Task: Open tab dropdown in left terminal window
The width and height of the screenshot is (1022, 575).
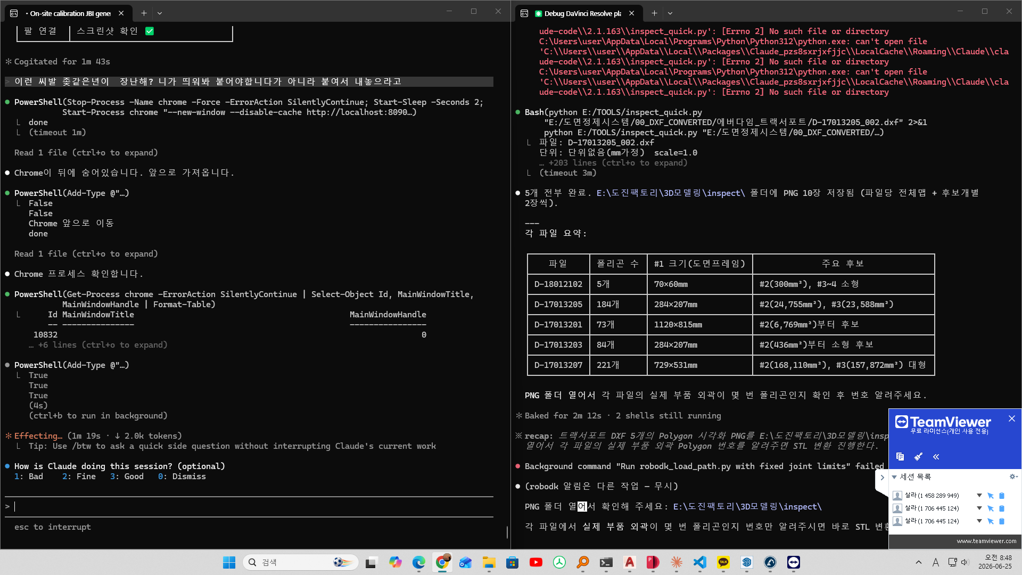Action: (x=160, y=13)
